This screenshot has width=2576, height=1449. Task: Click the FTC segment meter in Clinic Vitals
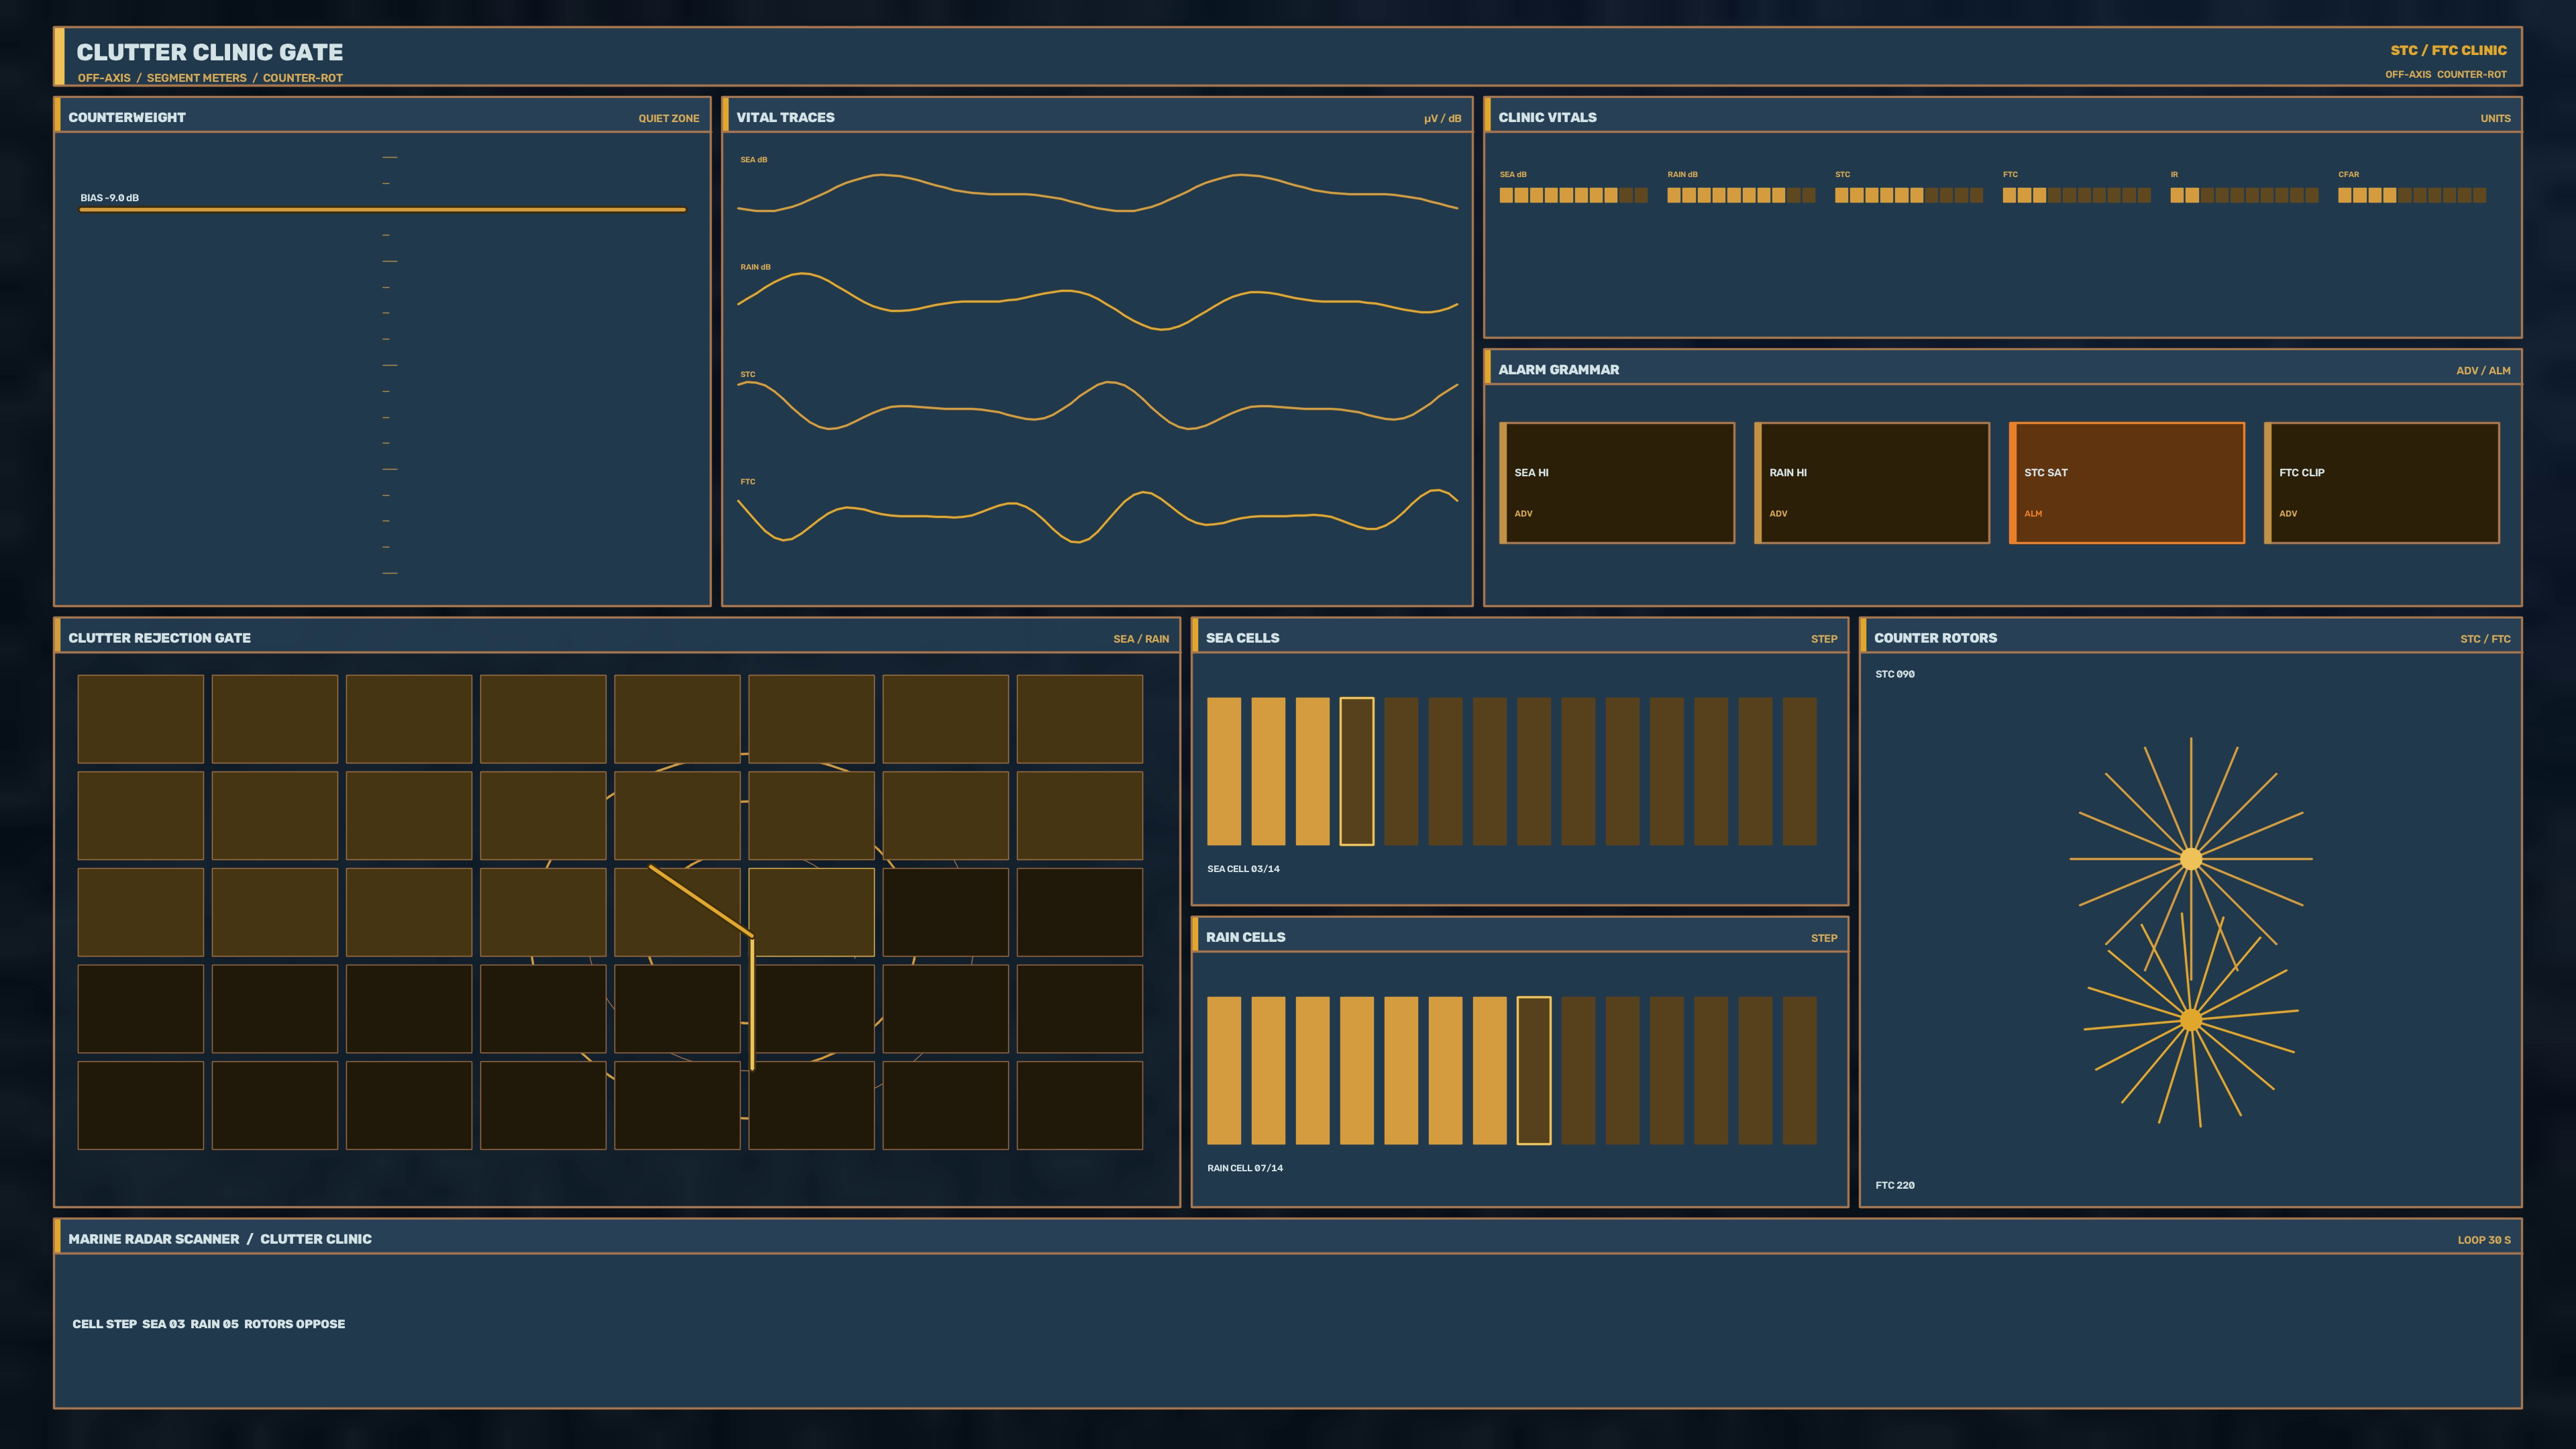pos(2076,195)
